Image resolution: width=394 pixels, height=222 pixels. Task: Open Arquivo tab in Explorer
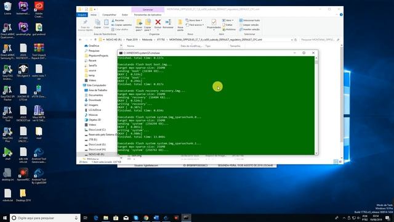tap(82, 15)
